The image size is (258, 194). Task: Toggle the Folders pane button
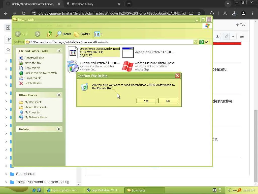pos(82,34)
